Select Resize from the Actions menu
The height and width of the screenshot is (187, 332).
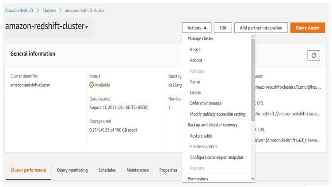195,50
